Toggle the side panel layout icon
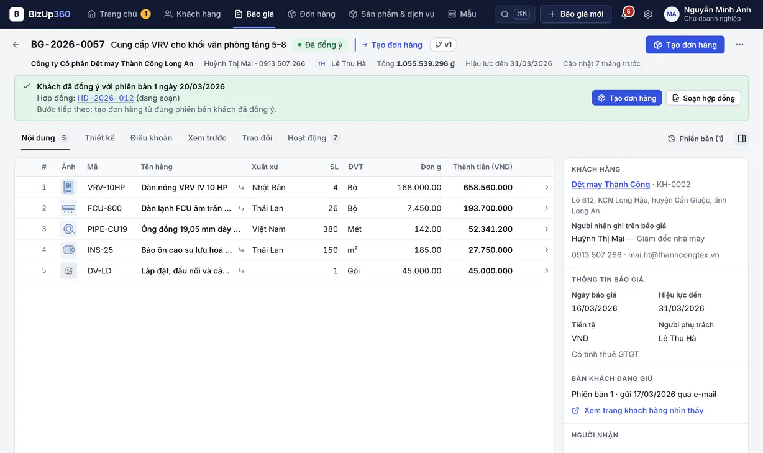The height and width of the screenshot is (453, 763). pyautogui.click(x=742, y=139)
